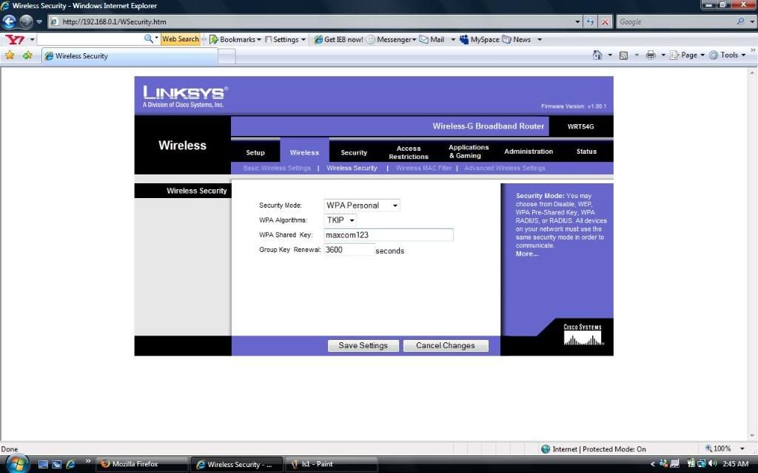Click the red Stop loading icon
The width and height of the screenshot is (758, 473).
pyautogui.click(x=606, y=21)
